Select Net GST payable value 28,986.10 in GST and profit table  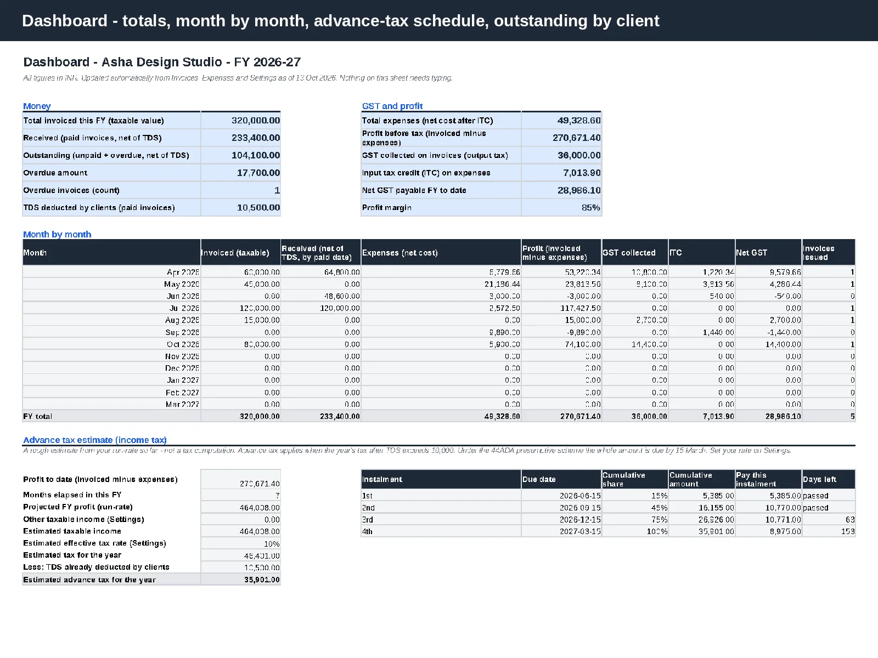[x=561, y=191]
